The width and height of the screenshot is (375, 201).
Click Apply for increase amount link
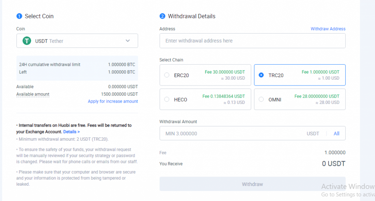[113, 101]
